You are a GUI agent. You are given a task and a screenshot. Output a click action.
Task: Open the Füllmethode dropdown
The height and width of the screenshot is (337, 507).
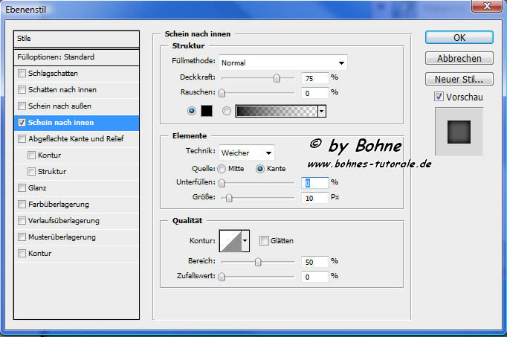(282, 62)
